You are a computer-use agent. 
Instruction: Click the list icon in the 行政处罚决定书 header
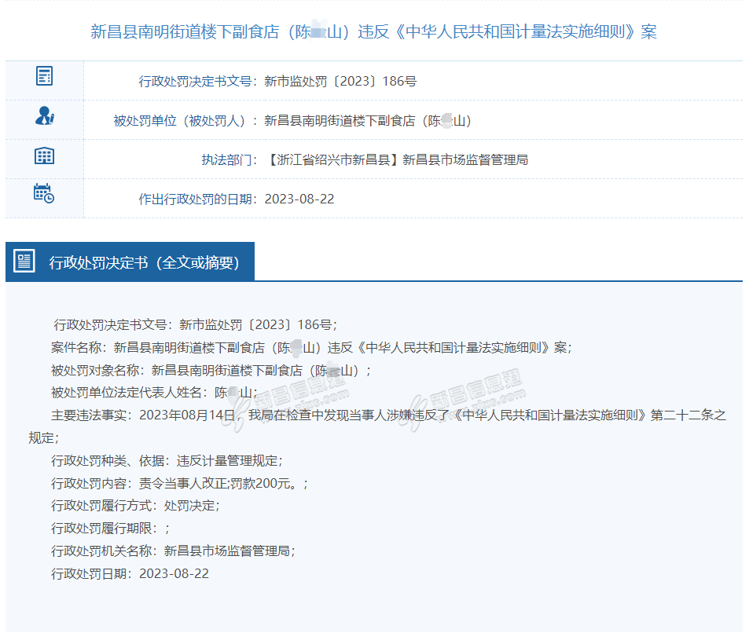pyautogui.click(x=25, y=262)
